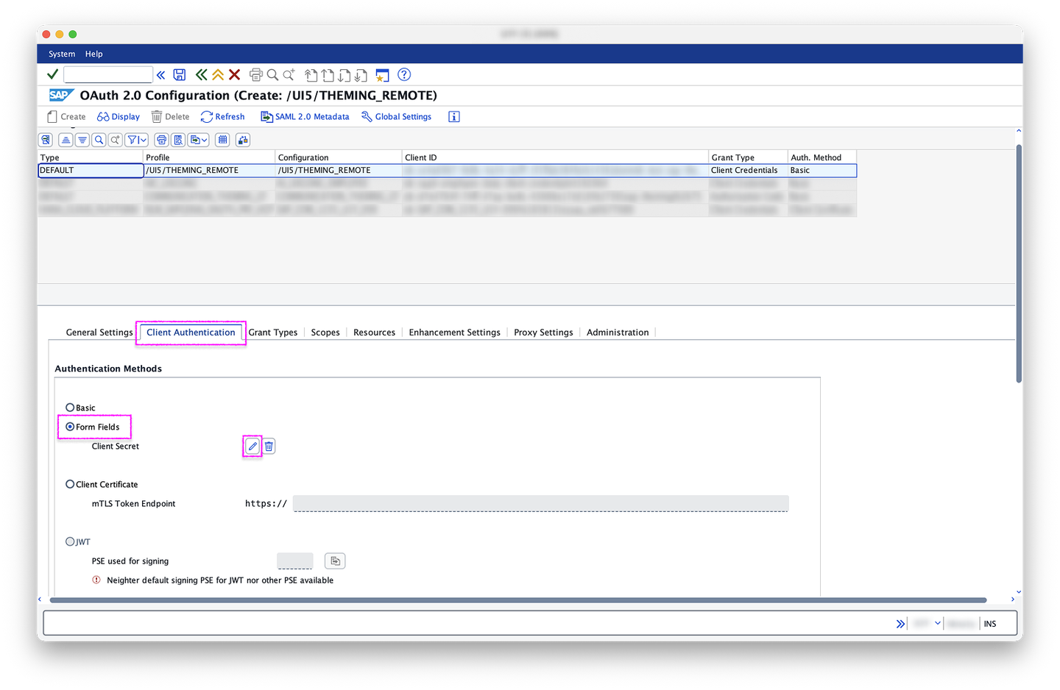Viewport: 1060px width, 690px height.
Task: Click the grid toolbar Find Next icon
Action: tap(116, 140)
